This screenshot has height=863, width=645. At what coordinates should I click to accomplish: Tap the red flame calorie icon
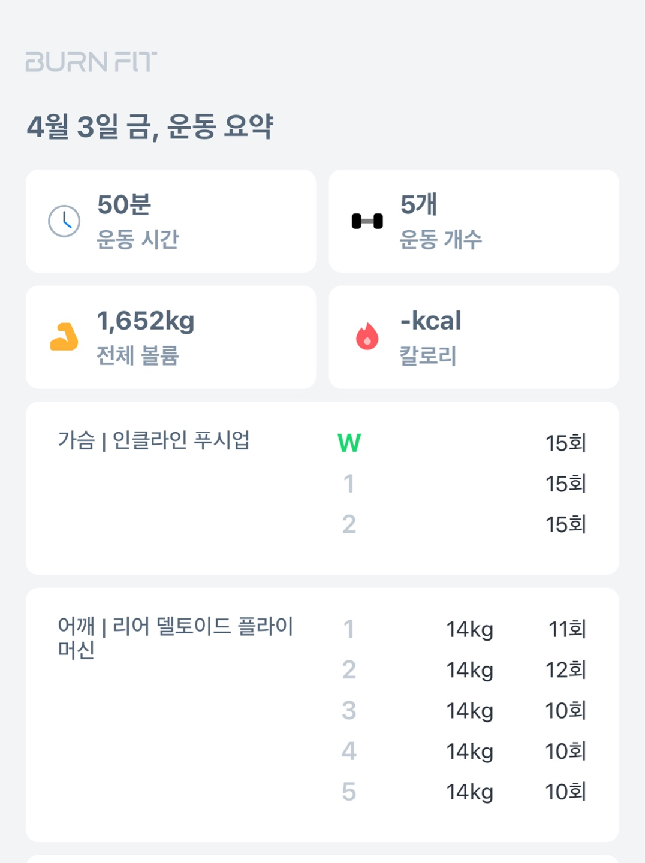tap(367, 336)
